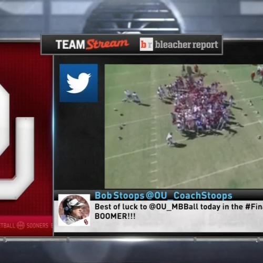263x263 pixels.
Task: Click the #Fin hashtag in the tweet
Action: click(x=254, y=207)
